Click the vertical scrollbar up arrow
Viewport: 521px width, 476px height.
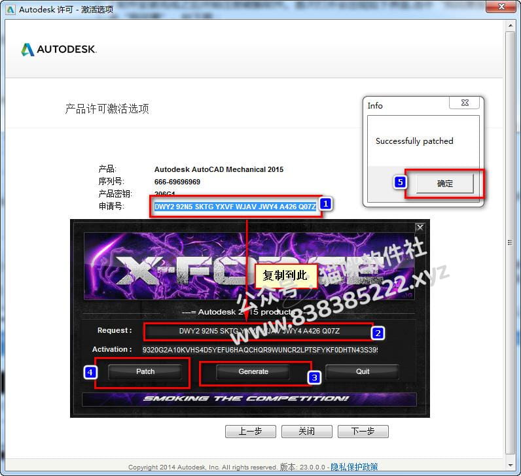point(511,25)
